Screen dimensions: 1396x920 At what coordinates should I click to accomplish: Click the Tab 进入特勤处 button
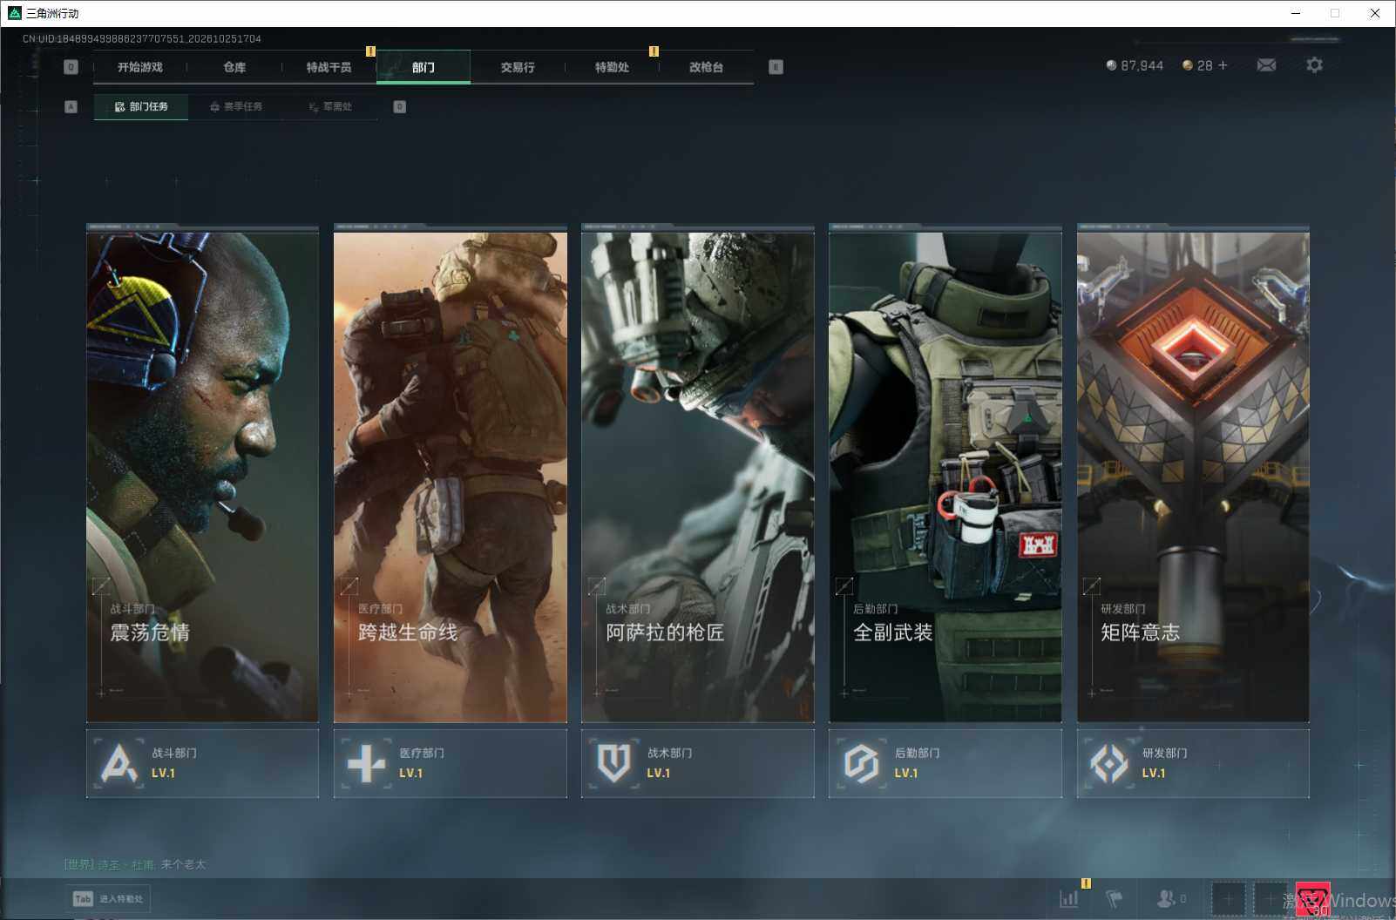[x=108, y=899]
